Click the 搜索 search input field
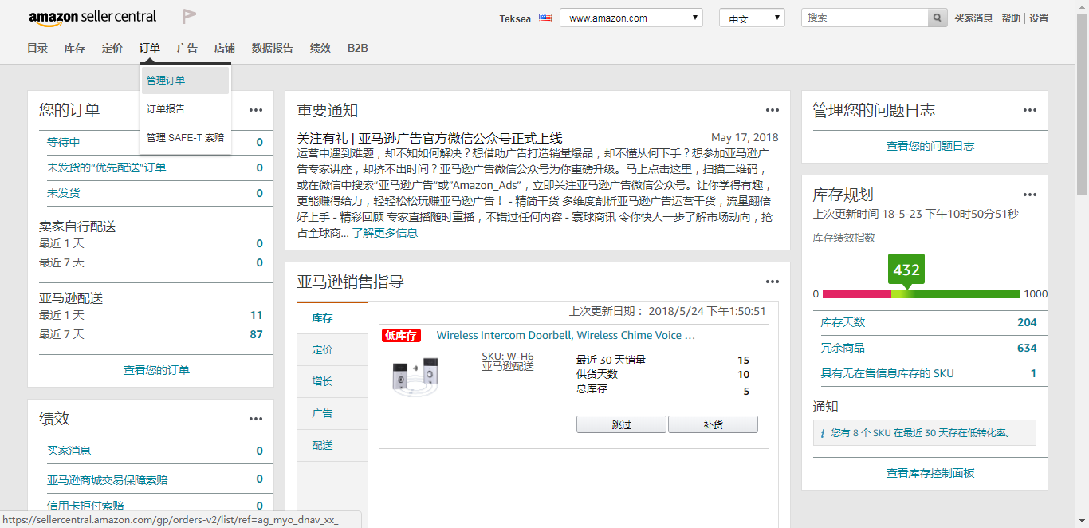Screen dimensions: 1089x528 coord(865,18)
